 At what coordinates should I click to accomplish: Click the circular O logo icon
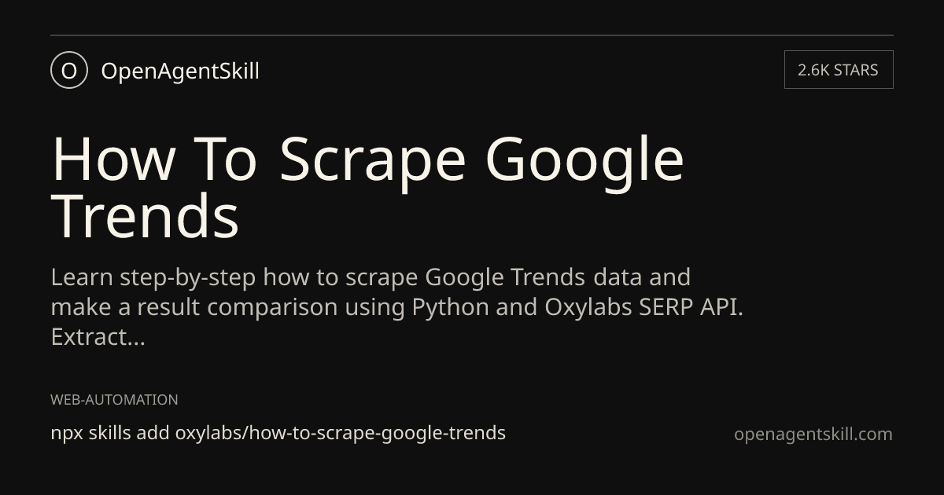tap(68, 70)
